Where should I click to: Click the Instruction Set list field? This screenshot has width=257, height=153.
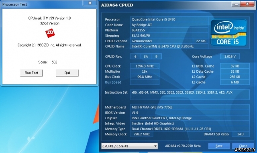pyautogui.click(x=190, y=95)
